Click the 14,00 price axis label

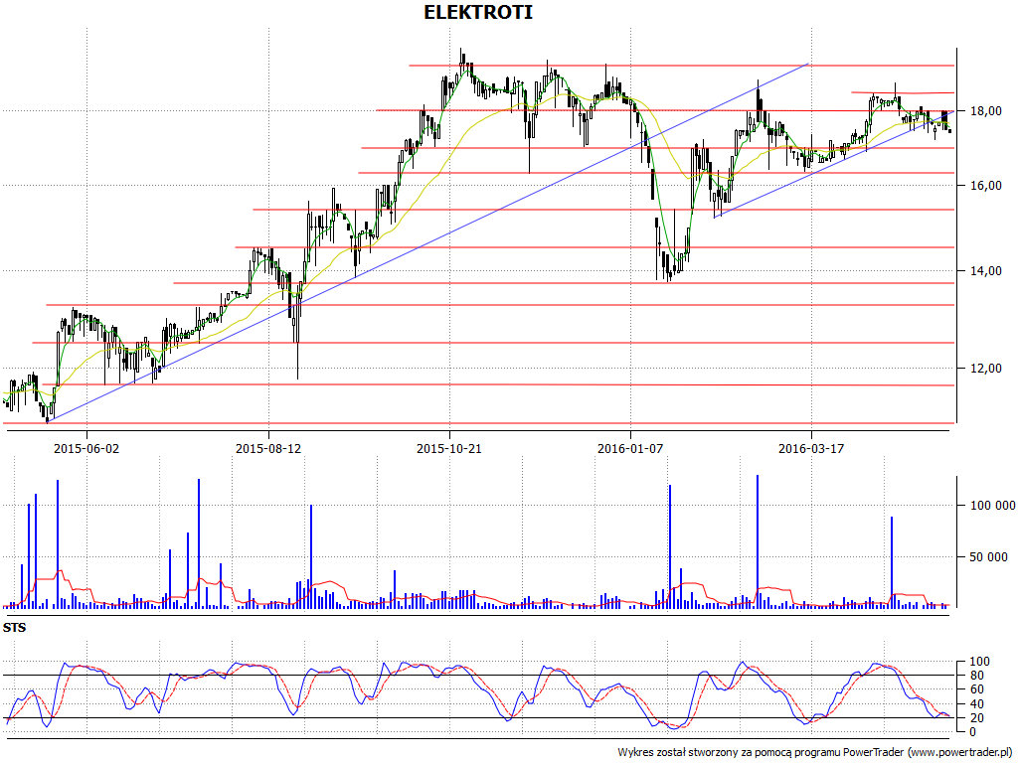point(985,271)
